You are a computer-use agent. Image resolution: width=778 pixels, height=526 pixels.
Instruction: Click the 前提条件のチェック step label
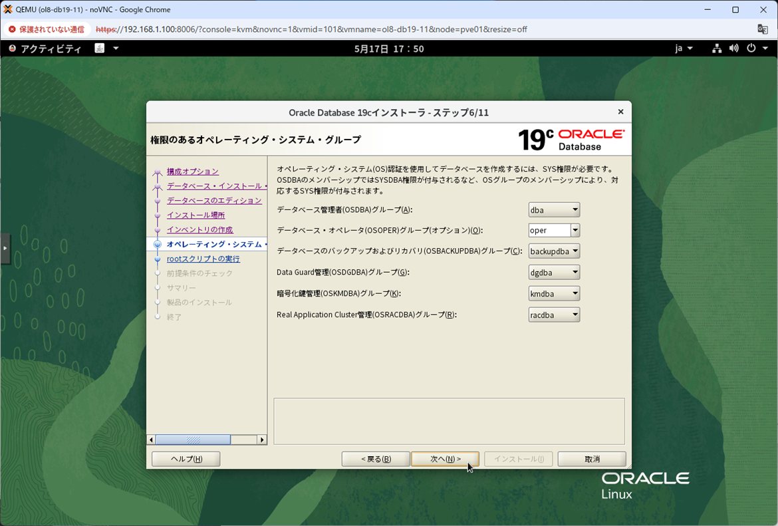(199, 273)
